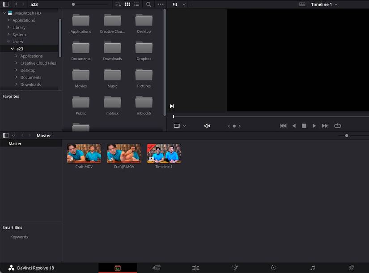The image size is (369, 273).
Task: Mute the viewer audio speaker
Action: (207, 126)
